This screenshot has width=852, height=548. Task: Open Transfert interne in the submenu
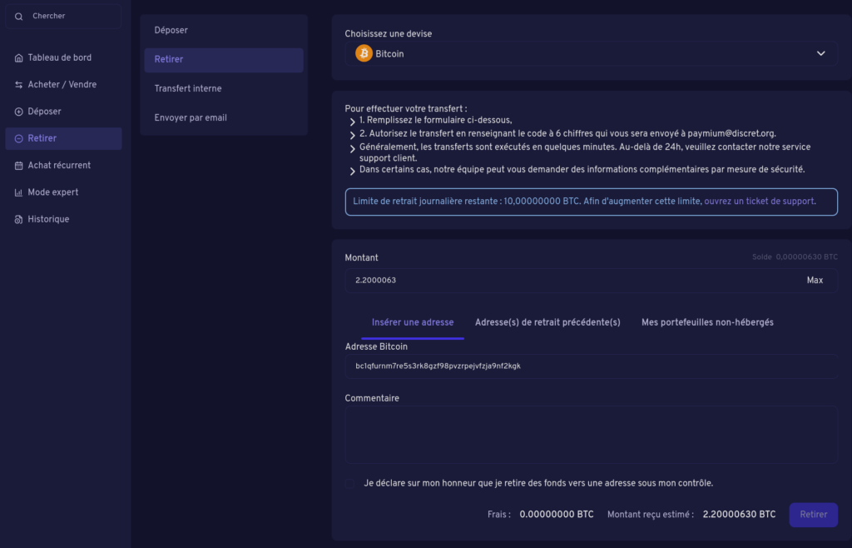coord(188,88)
